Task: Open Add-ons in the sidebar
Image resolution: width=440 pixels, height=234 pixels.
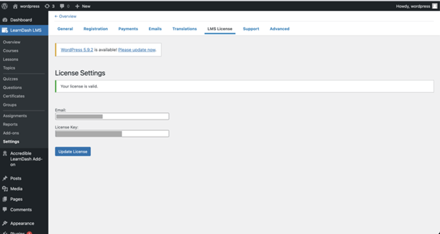Action: click(11, 133)
